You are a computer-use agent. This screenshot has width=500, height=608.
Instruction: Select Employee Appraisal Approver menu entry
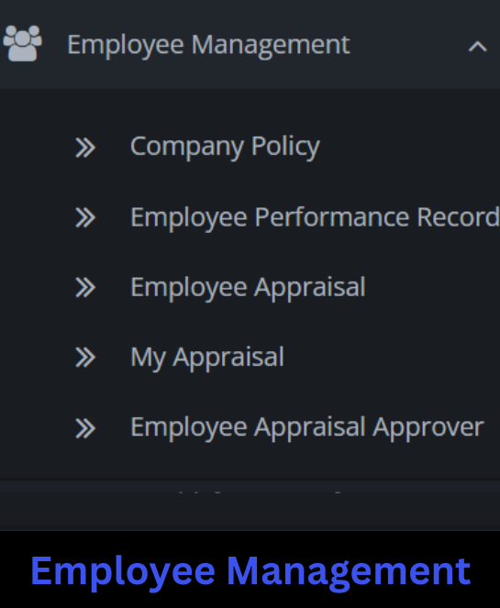click(x=307, y=427)
